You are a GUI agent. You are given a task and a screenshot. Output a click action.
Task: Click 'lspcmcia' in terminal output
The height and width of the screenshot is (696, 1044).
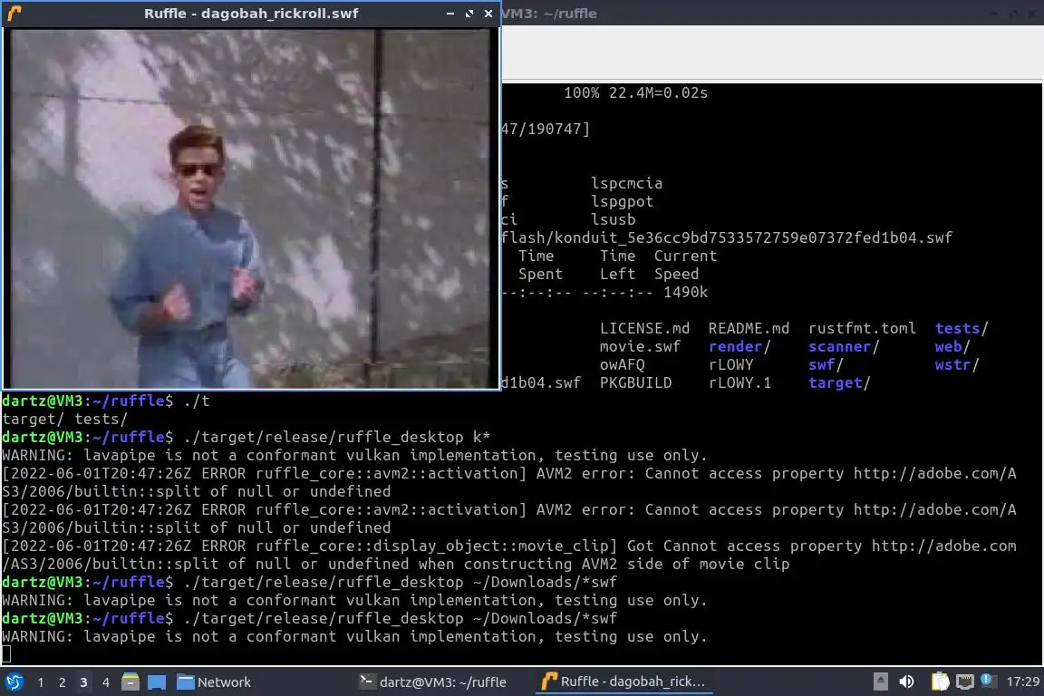[x=626, y=183]
